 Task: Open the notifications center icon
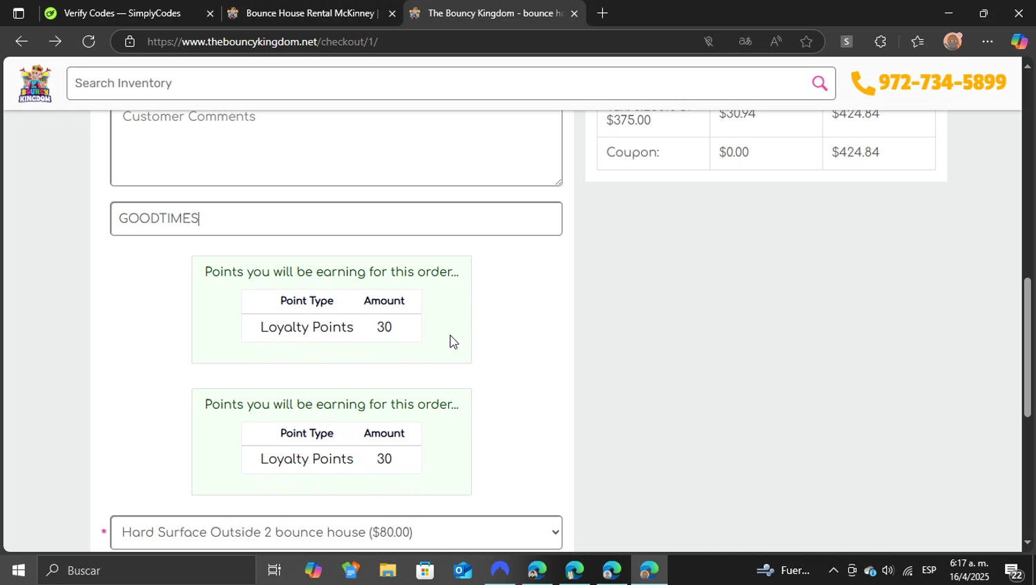pos(1013,571)
